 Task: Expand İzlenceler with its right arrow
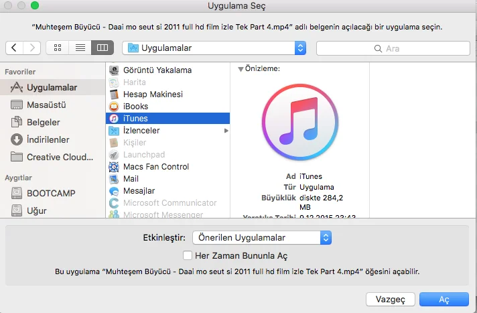click(x=226, y=131)
